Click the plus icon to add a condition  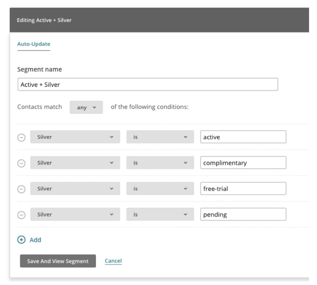[21, 240]
